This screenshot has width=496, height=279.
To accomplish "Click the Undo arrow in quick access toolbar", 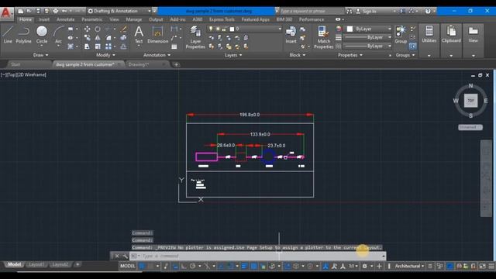I will tap(64, 11).
